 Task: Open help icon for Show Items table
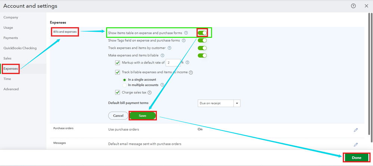pyautogui.click(x=186, y=33)
